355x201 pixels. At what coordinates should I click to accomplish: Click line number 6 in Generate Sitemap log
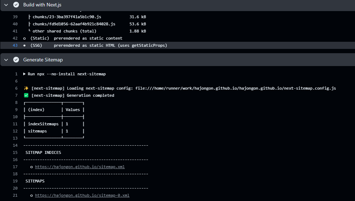click(16, 88)
